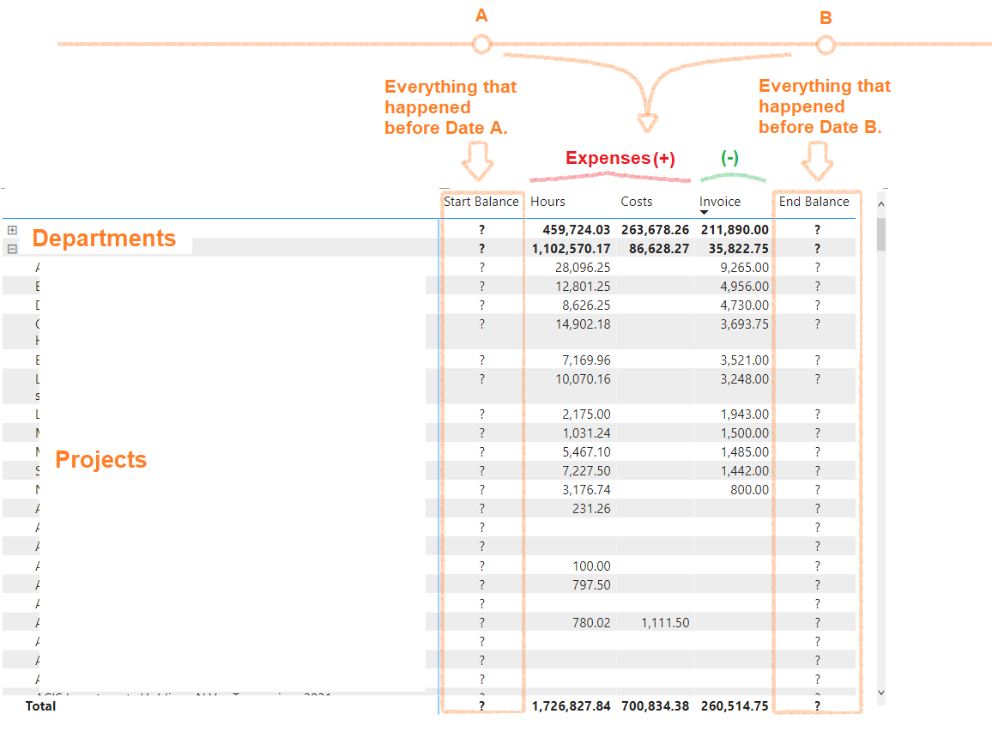The image size is (992, 738).
Task: Select the 3,176.74 hours cell
Action: tap(586, 490)
